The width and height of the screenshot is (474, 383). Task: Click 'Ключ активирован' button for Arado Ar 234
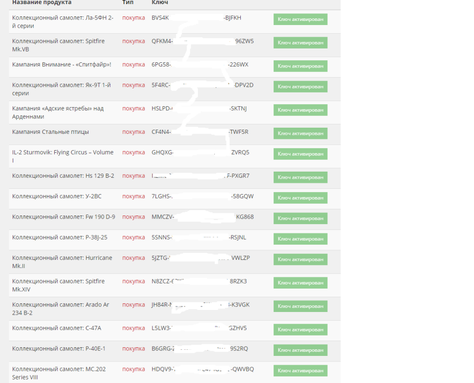click(300, 306)
